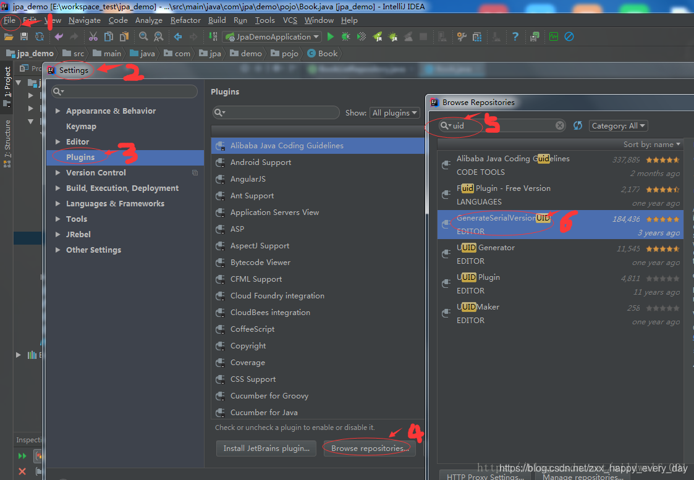Click the Build Project icon
The width and height of the screenshot is (694, 480).
[x=213, y=36]
